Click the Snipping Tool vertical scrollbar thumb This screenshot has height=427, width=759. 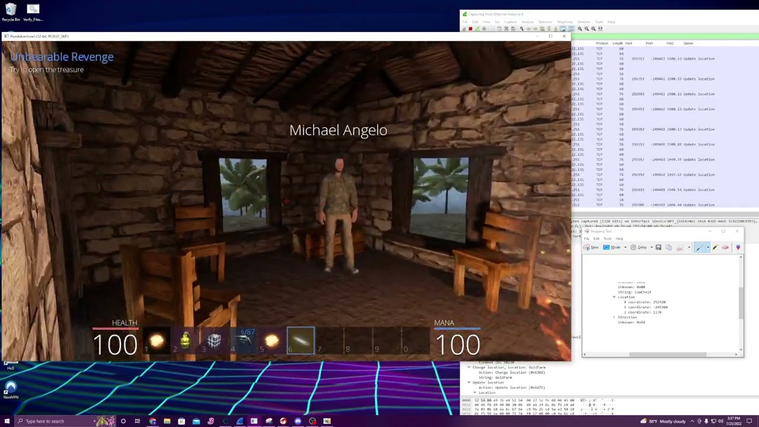pyautogui.click(x=741, y=302)
